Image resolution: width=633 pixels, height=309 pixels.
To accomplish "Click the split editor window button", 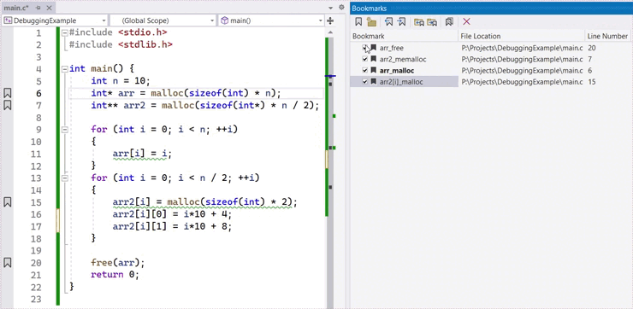I will click(x=330, y=20).
